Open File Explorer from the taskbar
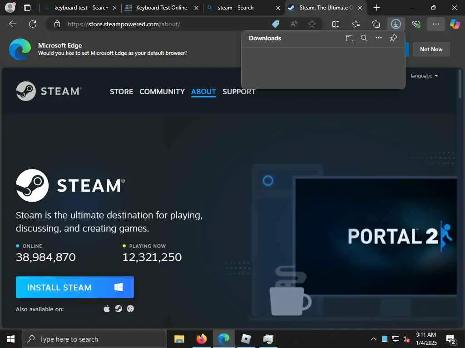Image resolution: width=465 pixels, height=348 pixels. [x=179, y=339]
